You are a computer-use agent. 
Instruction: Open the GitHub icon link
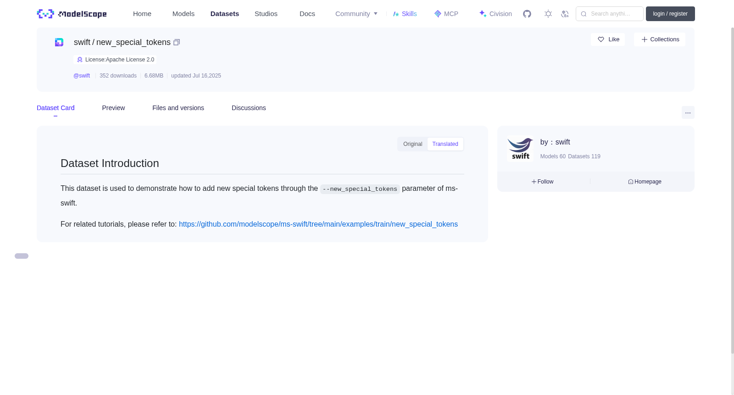[x=527, y=14]
